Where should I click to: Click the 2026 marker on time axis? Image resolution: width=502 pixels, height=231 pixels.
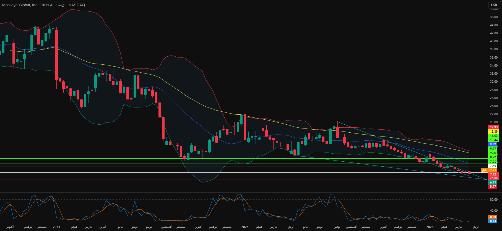[430, 227]
